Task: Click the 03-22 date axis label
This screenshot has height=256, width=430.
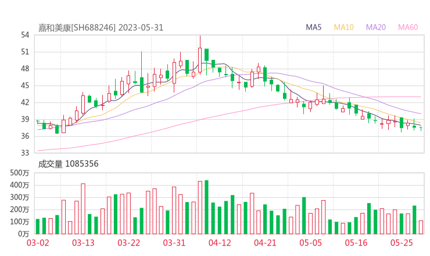Action: [128, 243]
